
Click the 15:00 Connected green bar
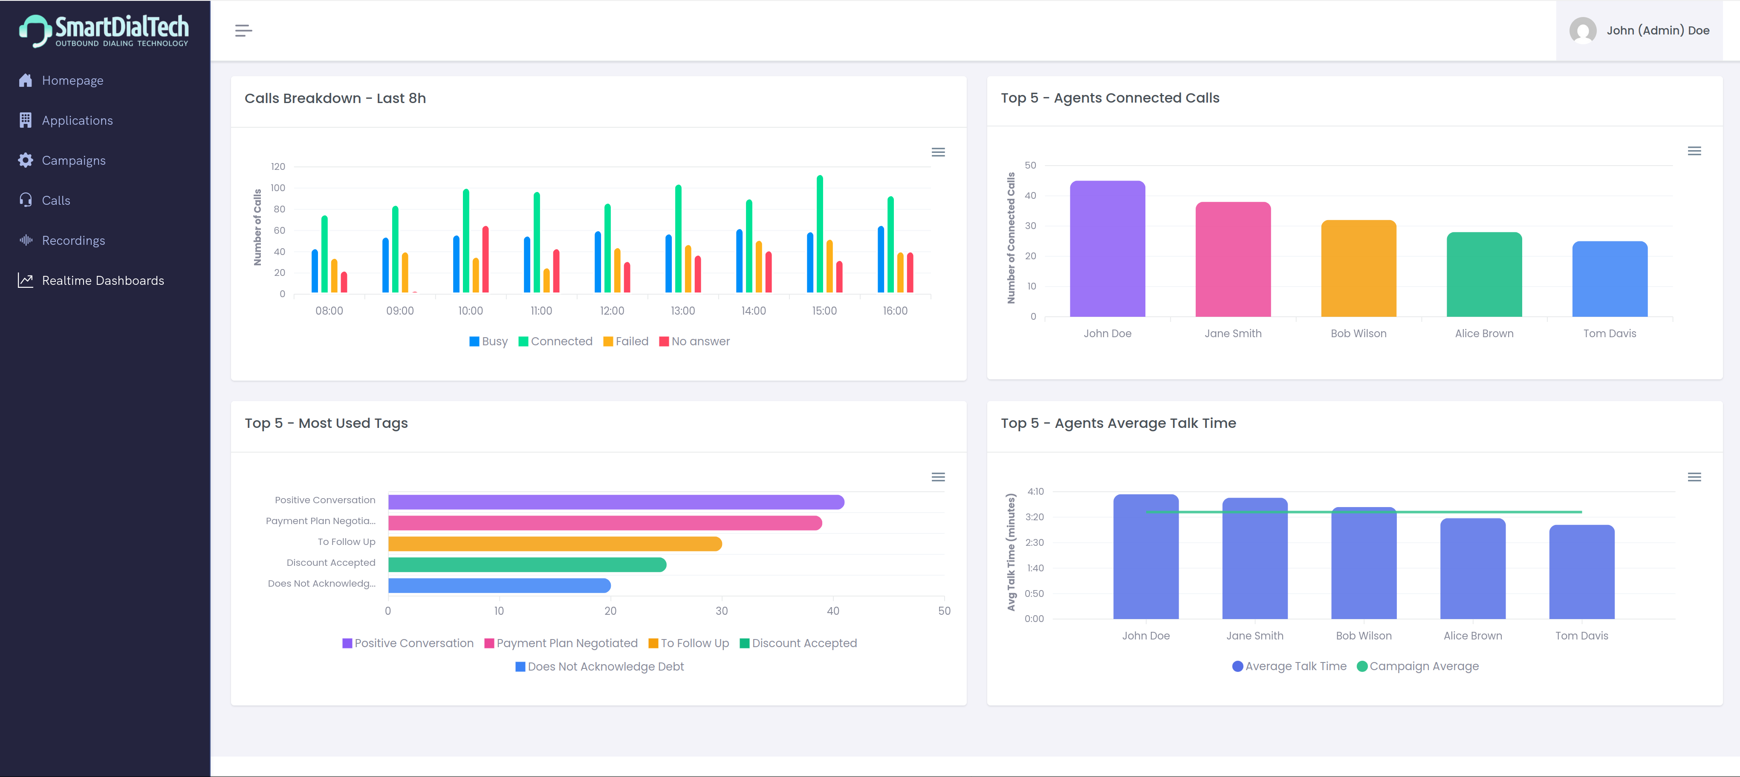(x=820, y=234)
